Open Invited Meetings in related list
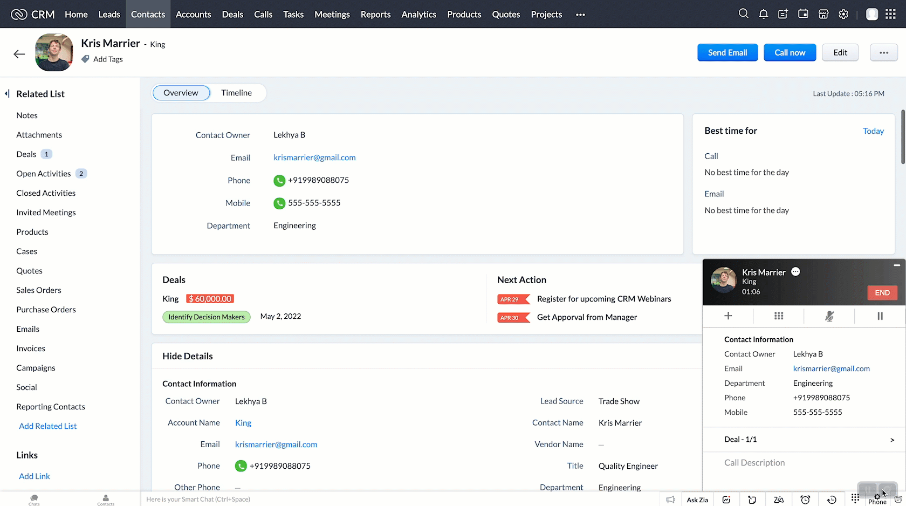 click(x=46, y=213)
